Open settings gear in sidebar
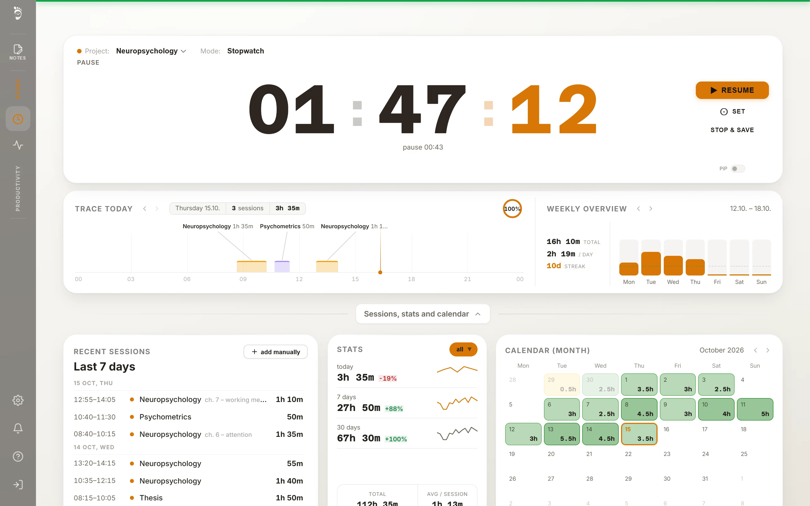 (x=18, y=400)
